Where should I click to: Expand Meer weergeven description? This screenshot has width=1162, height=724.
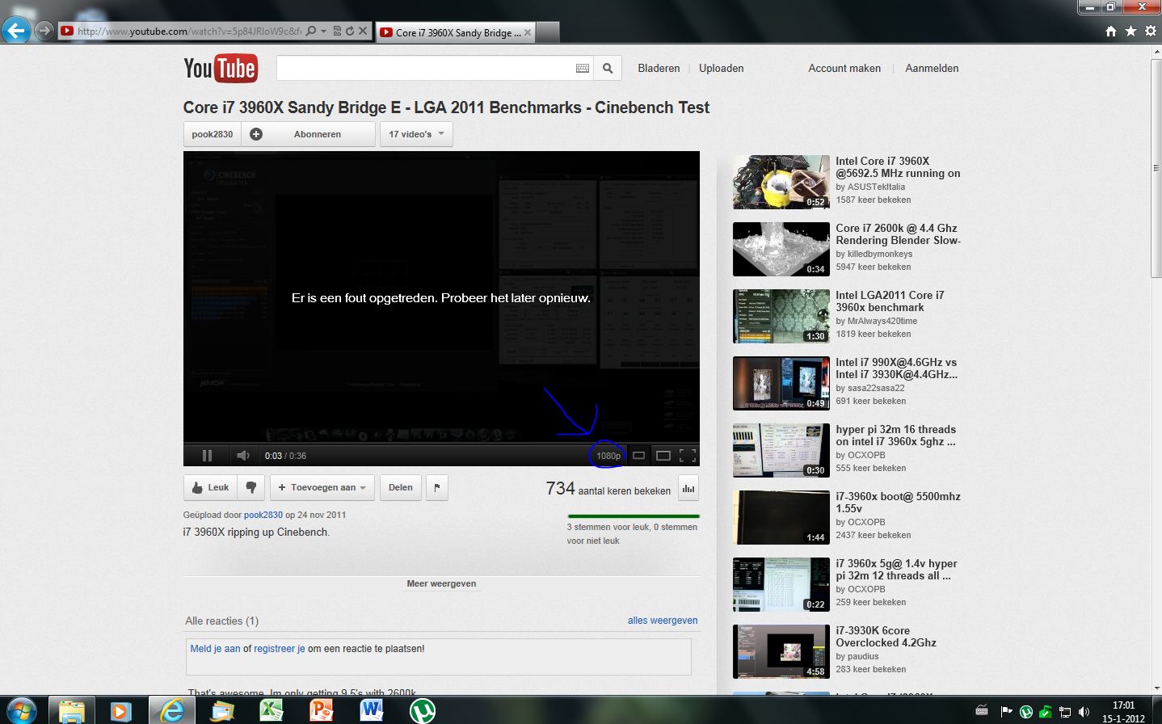(x=441, y=583)
